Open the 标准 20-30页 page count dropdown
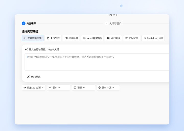 [x=34, y=88]
